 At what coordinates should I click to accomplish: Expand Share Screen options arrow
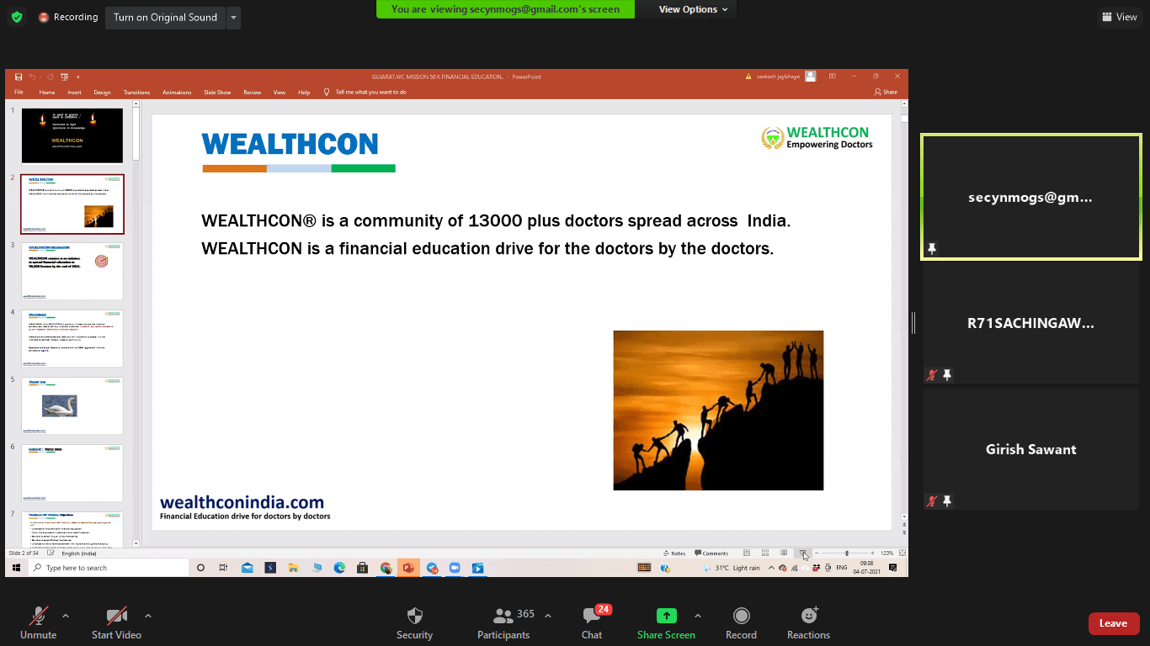698,615
